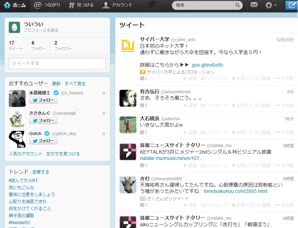Refresh suggested users via 更新
This screenshot has width=298, height=228.
coord(56,83)
